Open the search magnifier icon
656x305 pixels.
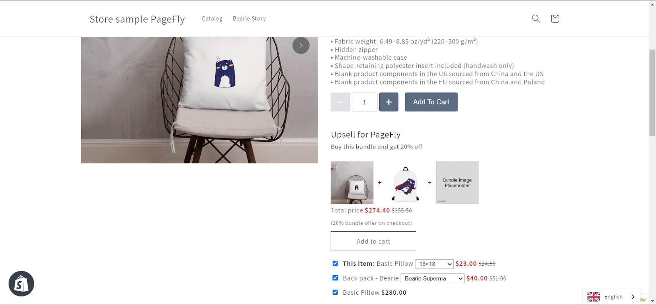click(536, 18)
